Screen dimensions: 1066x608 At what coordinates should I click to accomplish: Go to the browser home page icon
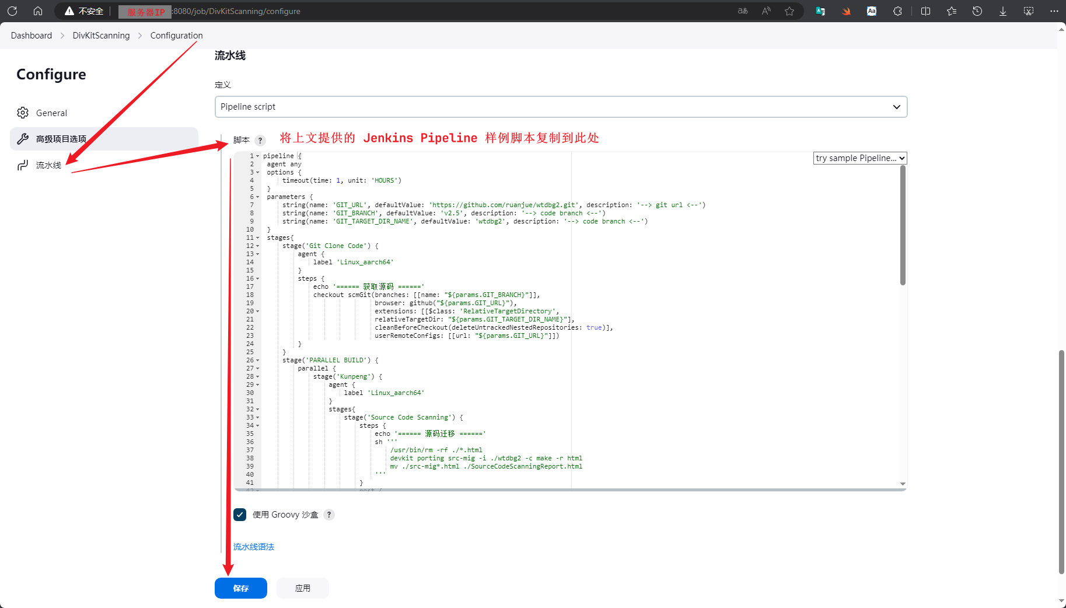pos(38,11)
